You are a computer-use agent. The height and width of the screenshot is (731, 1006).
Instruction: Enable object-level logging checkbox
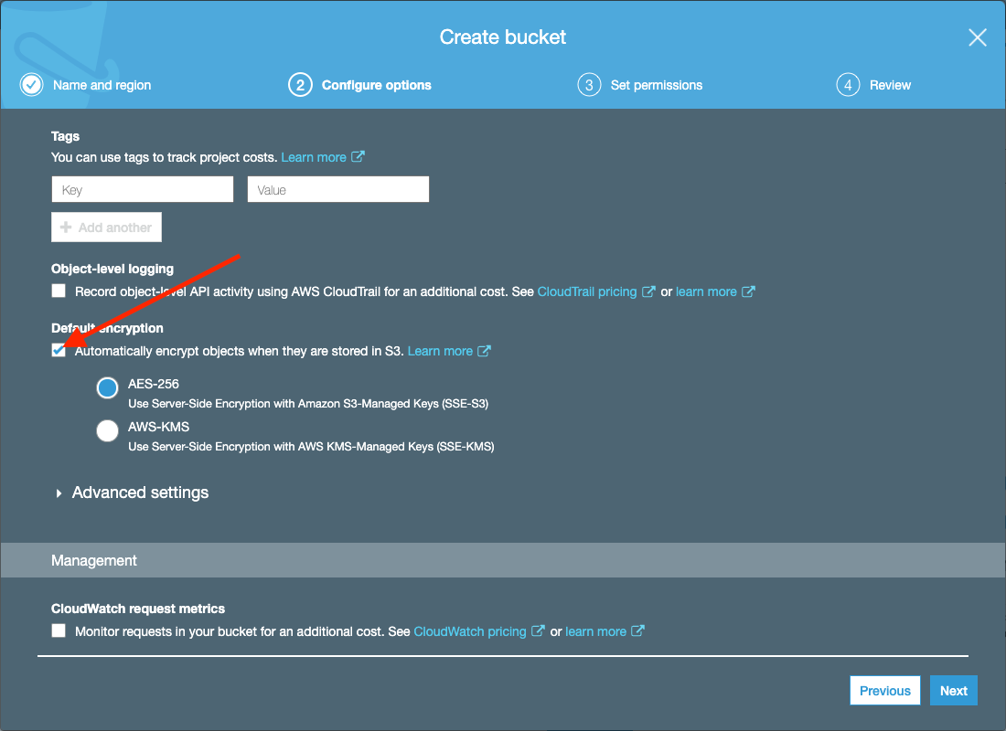[59, 291]
